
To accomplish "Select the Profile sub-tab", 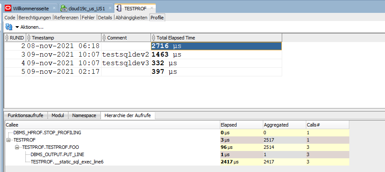I will pos(157,18).
